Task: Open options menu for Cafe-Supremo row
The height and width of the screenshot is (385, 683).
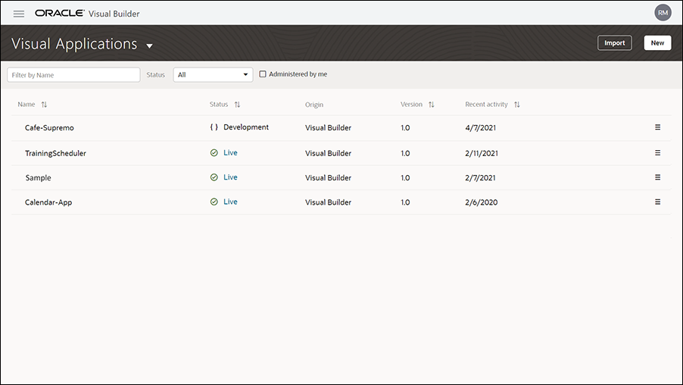Action: 658,127
